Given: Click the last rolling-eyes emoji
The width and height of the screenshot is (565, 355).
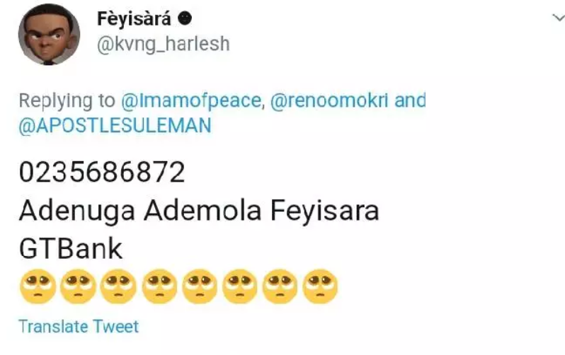Looking at the screenshot, I should click(x=320, y=286).
